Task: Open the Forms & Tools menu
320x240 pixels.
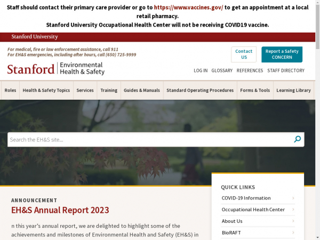Action: click(255, 90)
